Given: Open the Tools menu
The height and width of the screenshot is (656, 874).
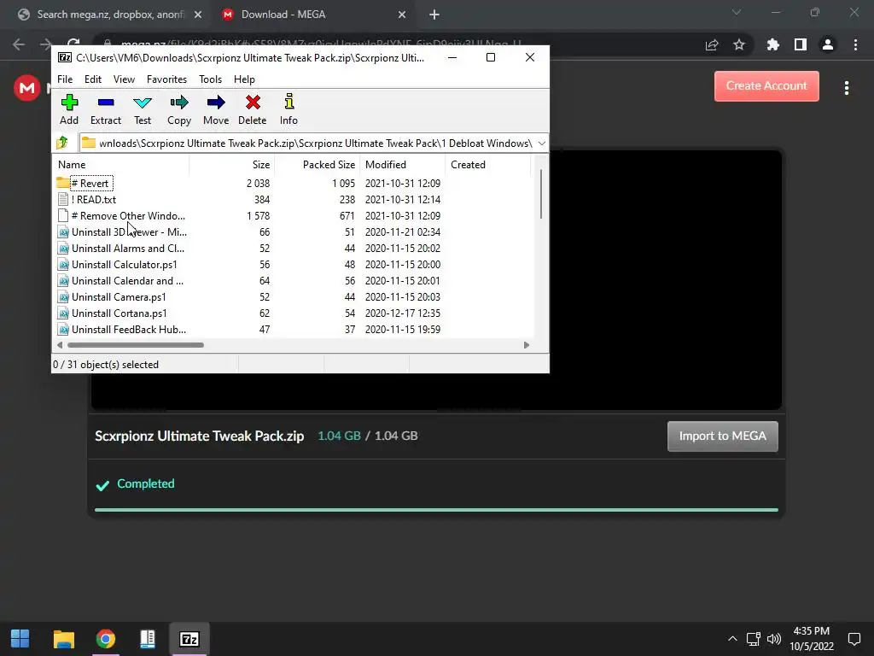Looking at the screenshot, I should [210, 79].
